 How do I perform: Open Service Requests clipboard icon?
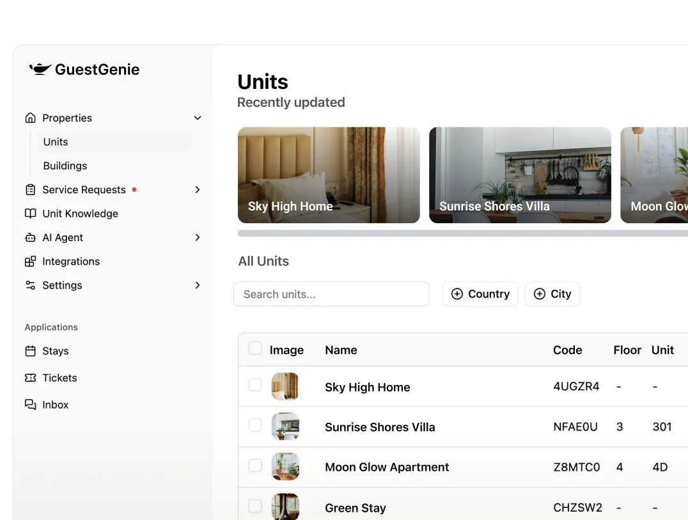30,190
